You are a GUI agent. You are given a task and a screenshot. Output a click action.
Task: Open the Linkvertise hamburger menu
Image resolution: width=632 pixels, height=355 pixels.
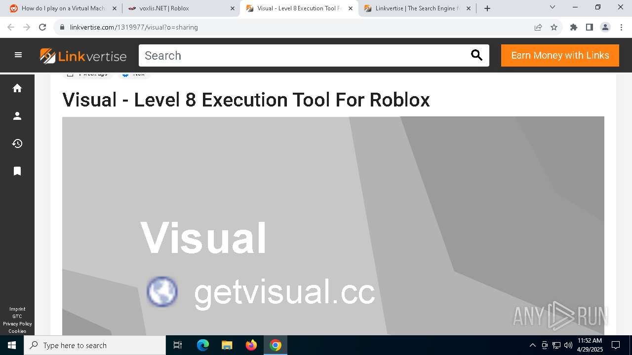(x=18, y=55)
